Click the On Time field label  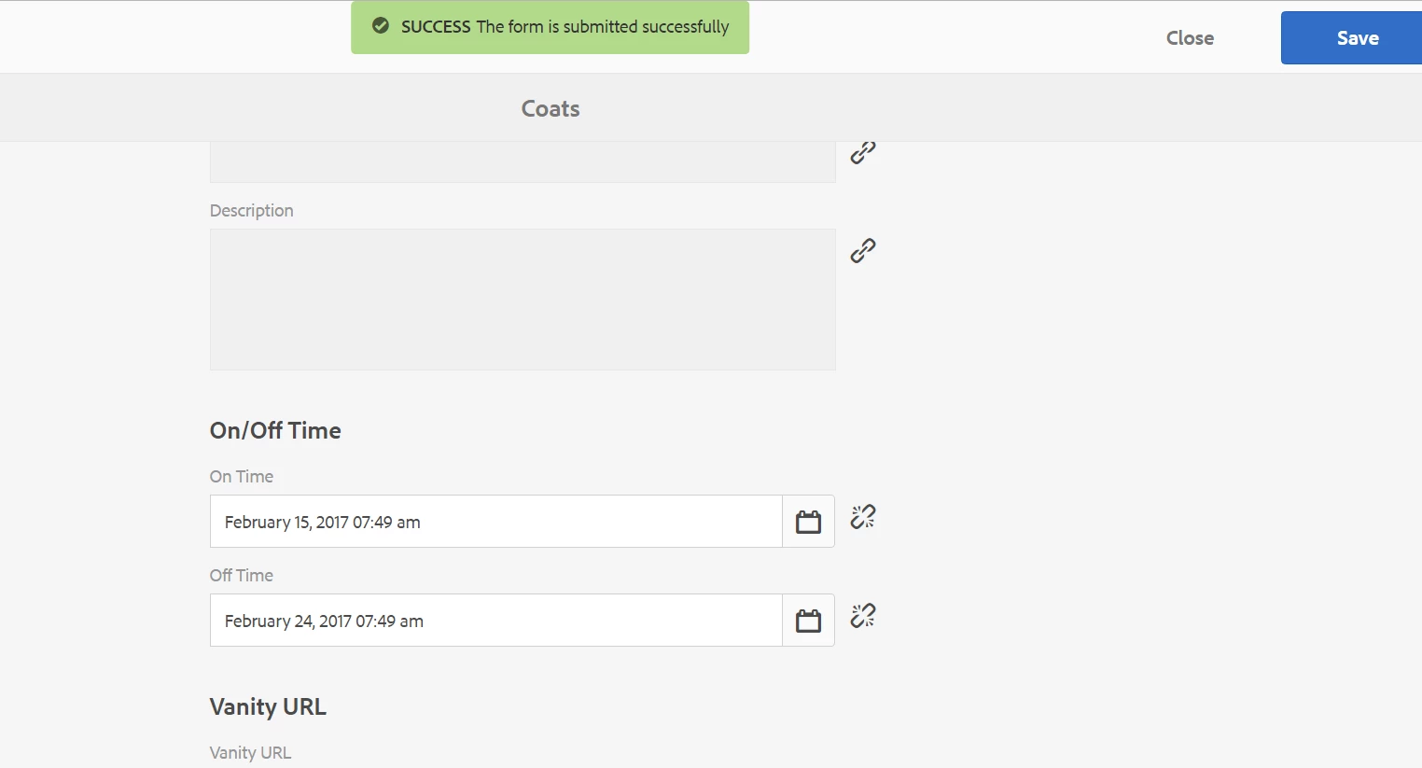[242, 477]
